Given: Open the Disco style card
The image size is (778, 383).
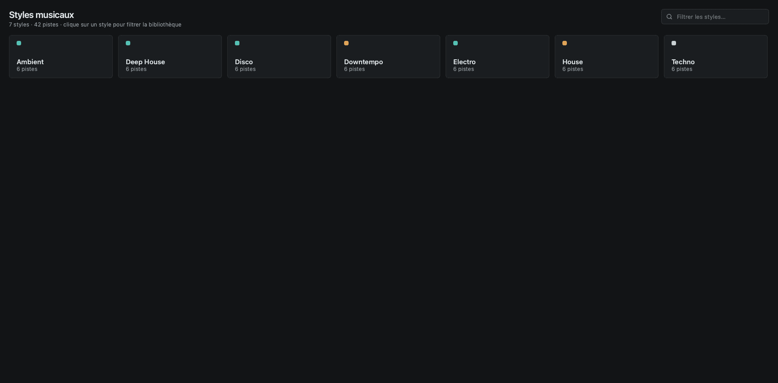Looking at the screenshot, I should pos(279,57).
